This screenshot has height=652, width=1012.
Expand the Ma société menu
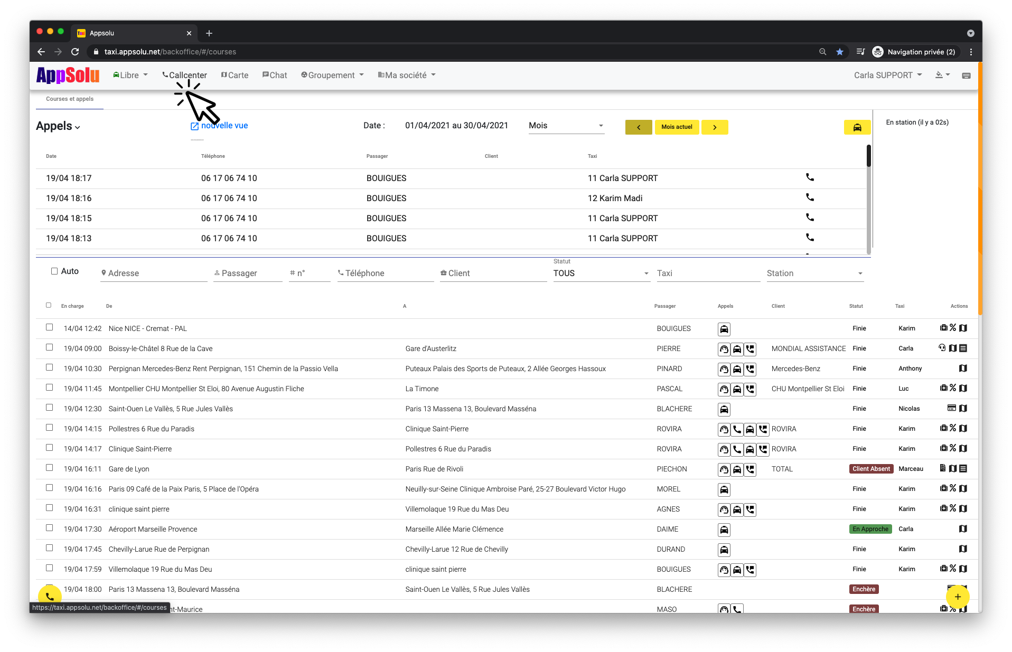407,75
